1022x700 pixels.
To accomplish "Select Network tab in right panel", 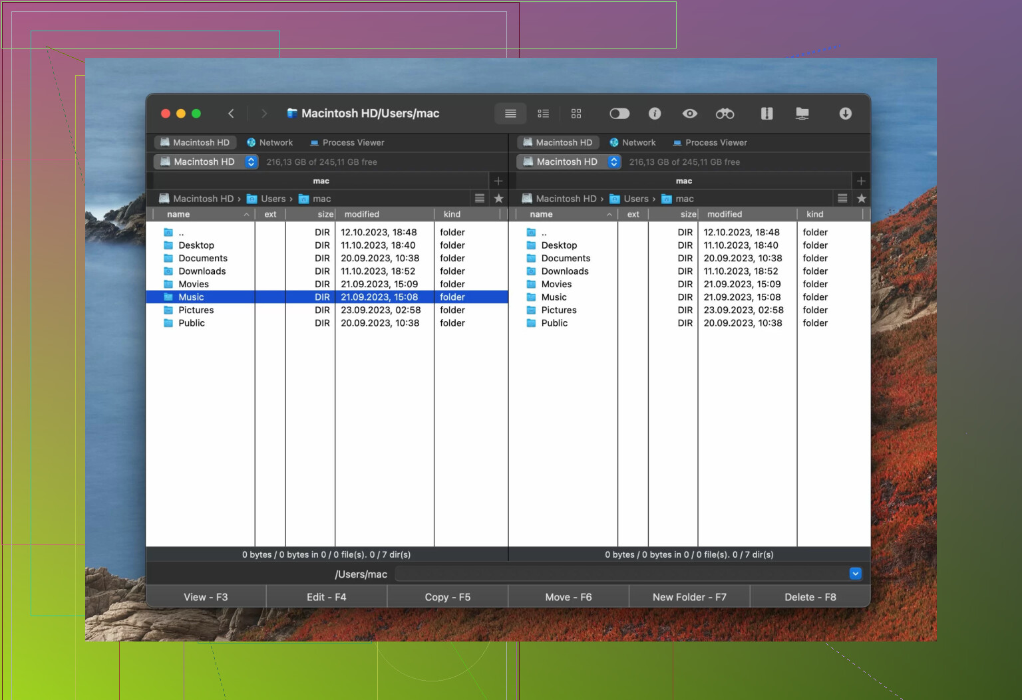I will click(x=632, y=142).
